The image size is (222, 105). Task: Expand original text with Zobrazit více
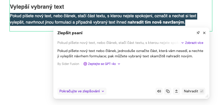192,43
